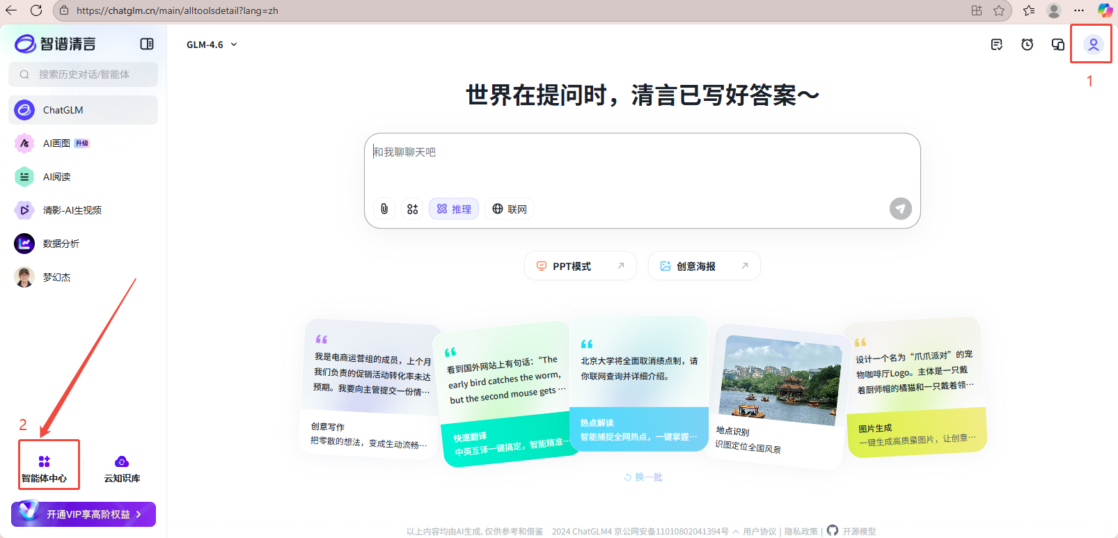
Task: Click the 梦幻杰 avatar image
Action: pyautogui.click(x=24, y=277)
